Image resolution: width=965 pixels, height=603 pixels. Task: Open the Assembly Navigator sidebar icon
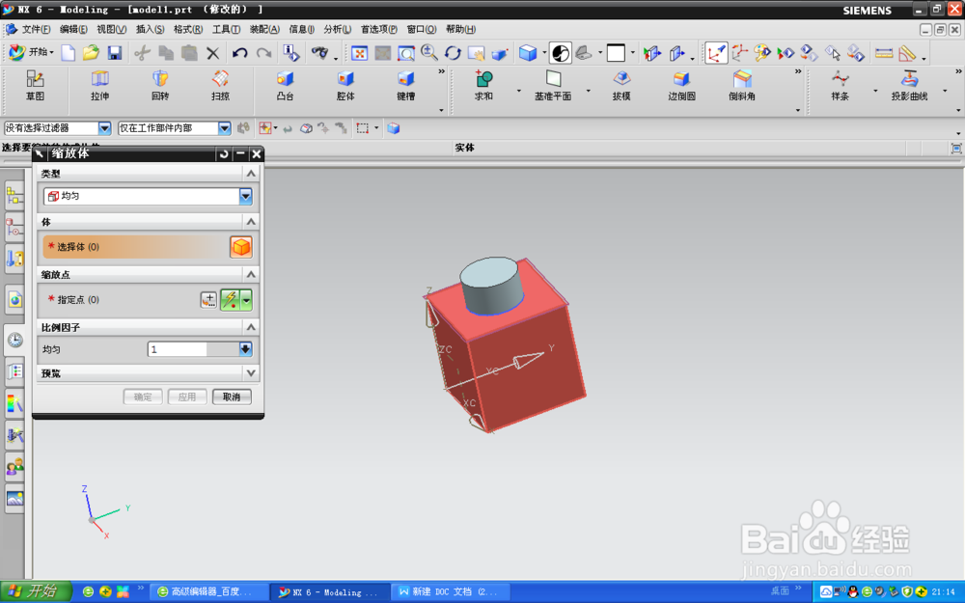(15, 196)
